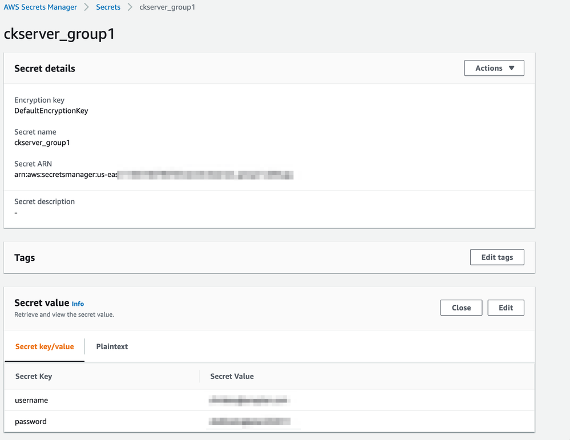Image resolution: width=570 pixels, height=440 pixels.
Task: Click the Secret ARN value text
Action: (154, 175)
